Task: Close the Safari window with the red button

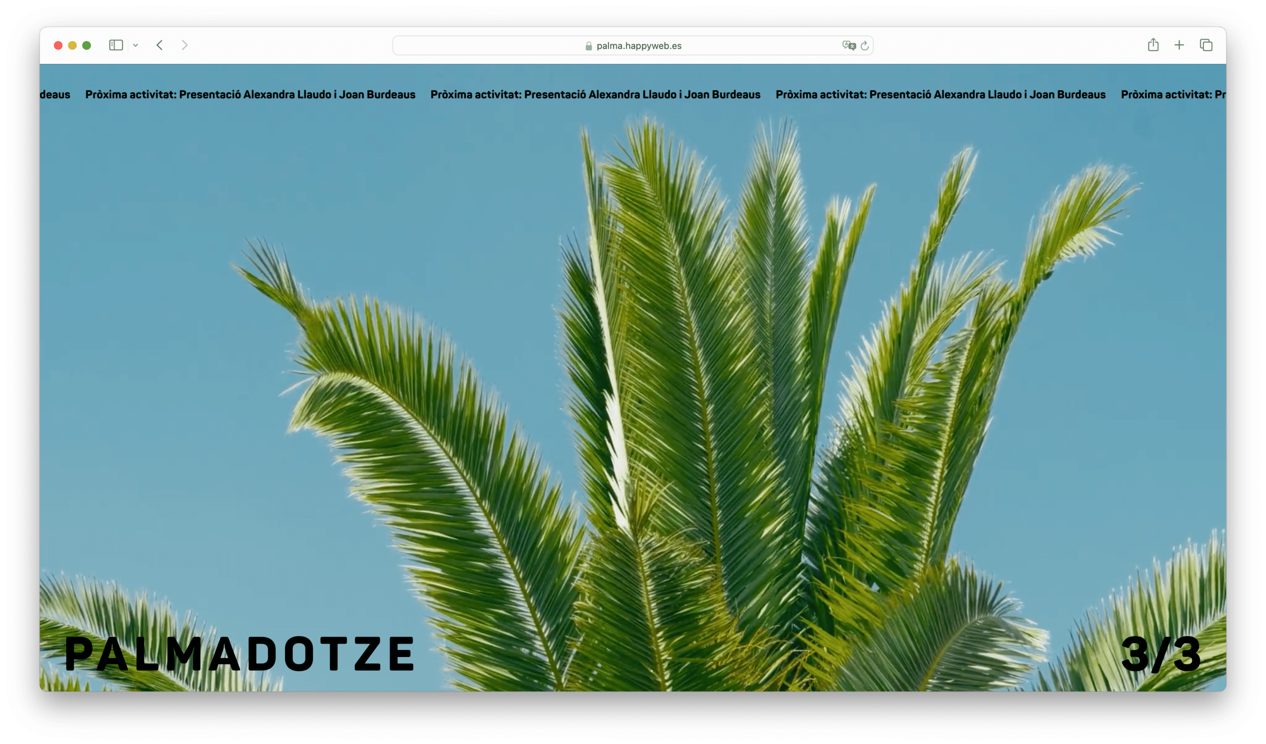Action: coord(58,45)
